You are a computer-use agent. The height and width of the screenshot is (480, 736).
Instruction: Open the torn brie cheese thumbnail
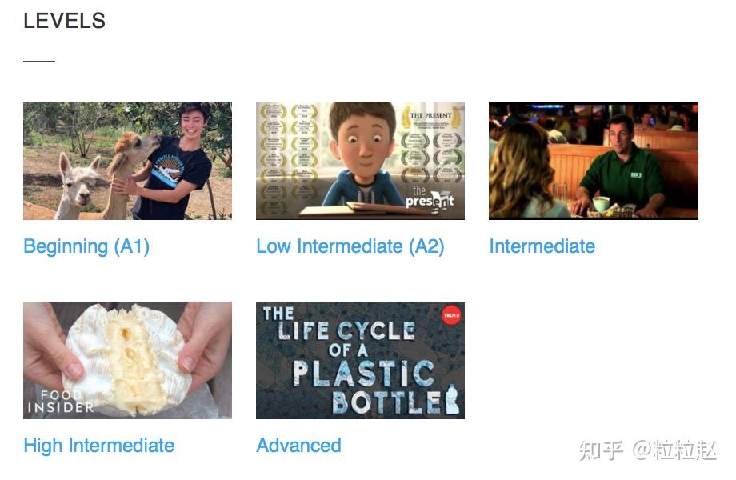[x=128, y=360]
